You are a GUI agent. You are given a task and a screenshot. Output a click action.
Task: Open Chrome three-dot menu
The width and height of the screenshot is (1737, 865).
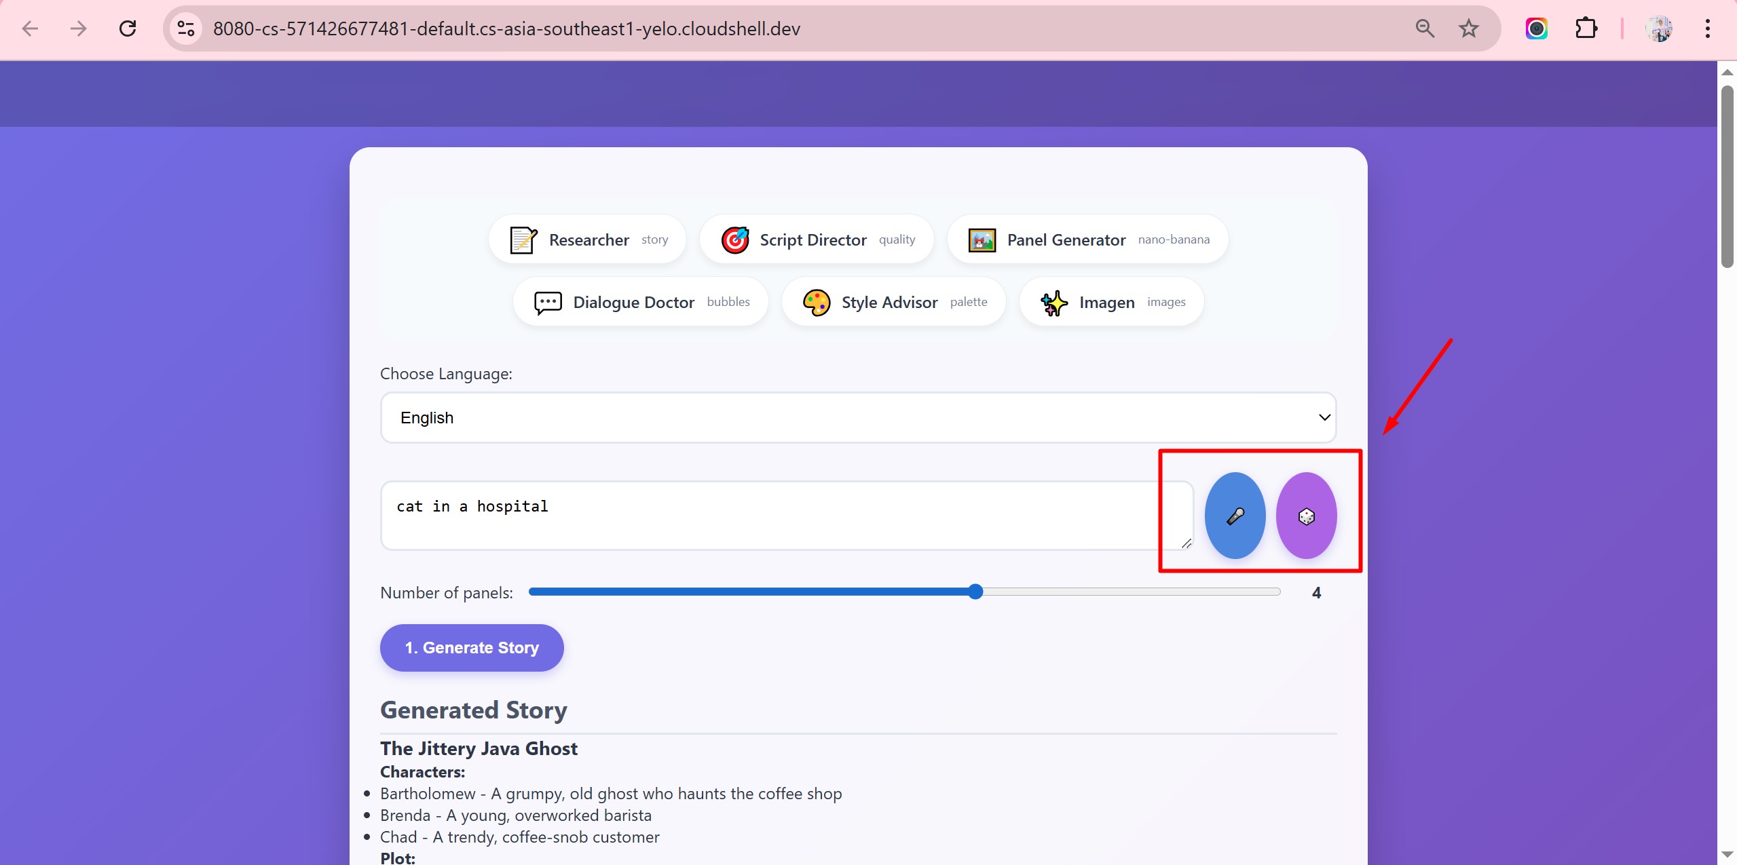pos(1707,28)
